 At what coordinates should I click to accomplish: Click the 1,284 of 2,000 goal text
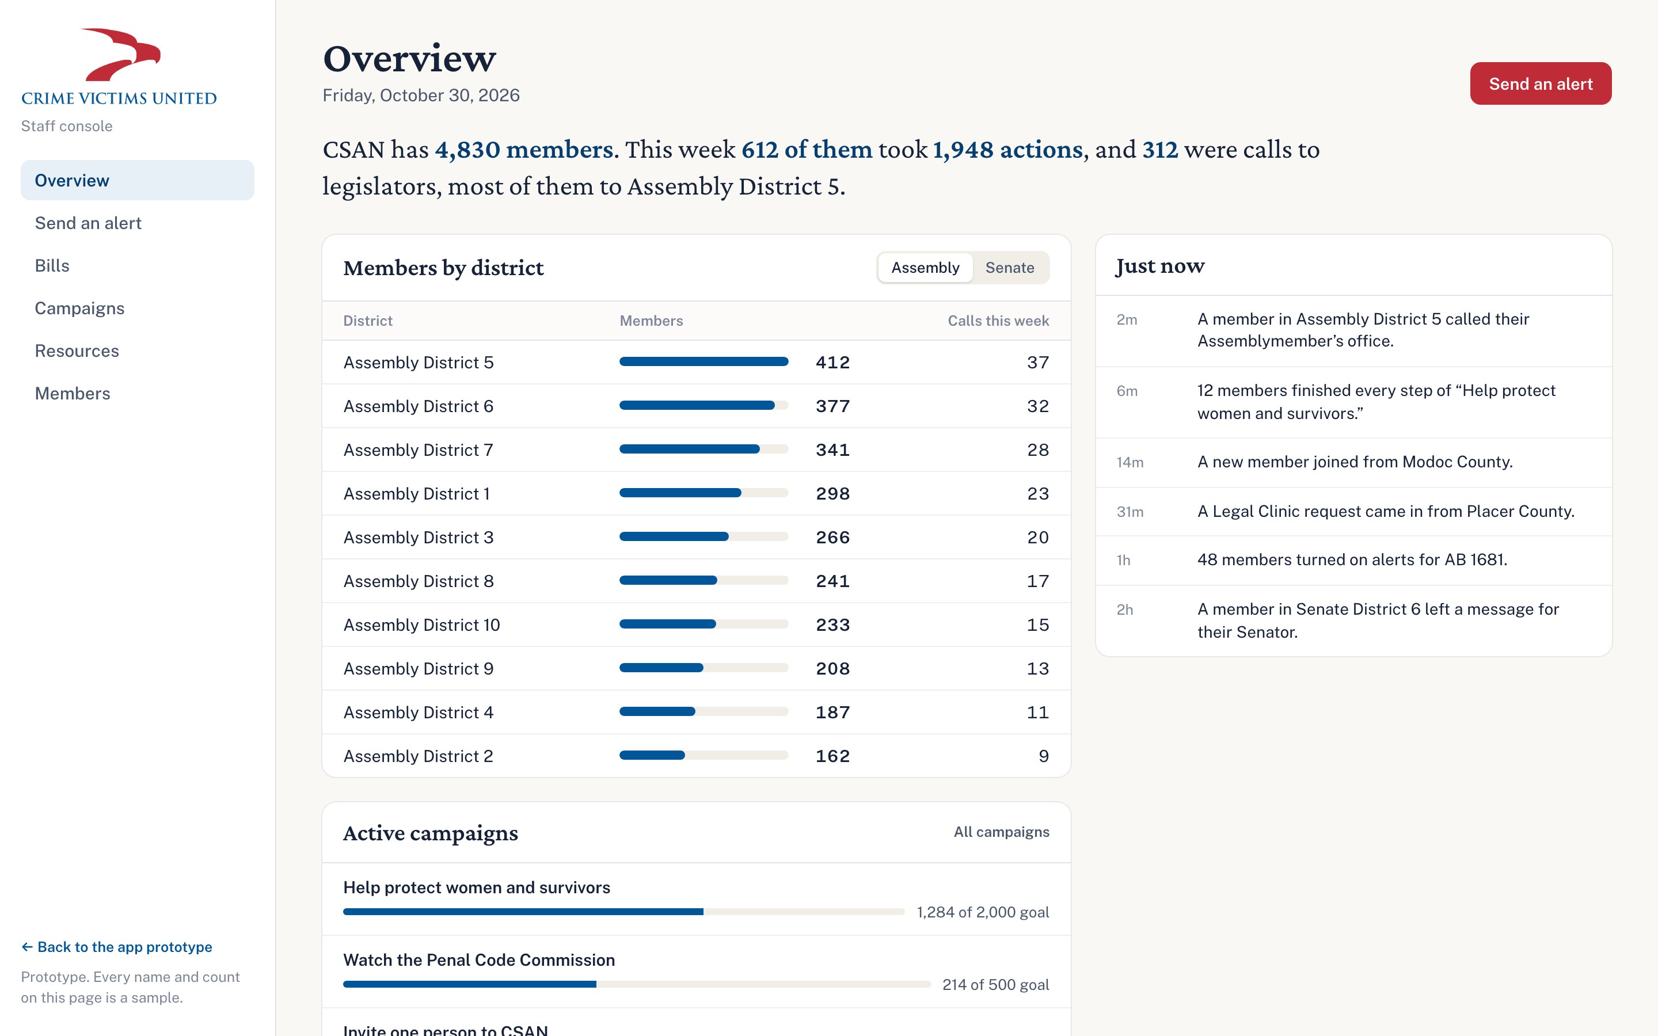coord(983,912)
